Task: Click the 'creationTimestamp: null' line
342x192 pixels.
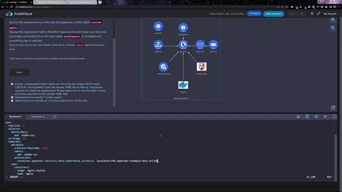Action: 31,148
